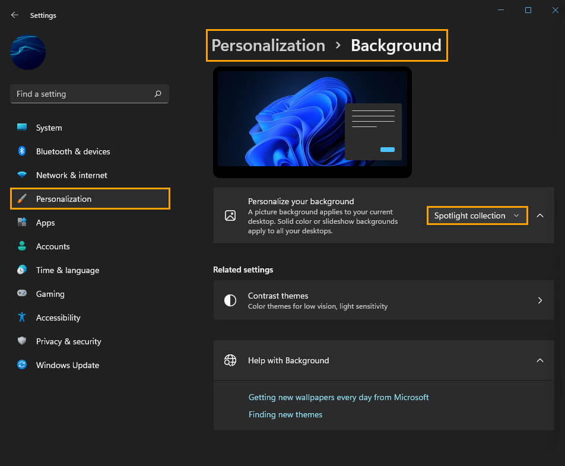Minimize the Settings window

click(x=500, y=10)
